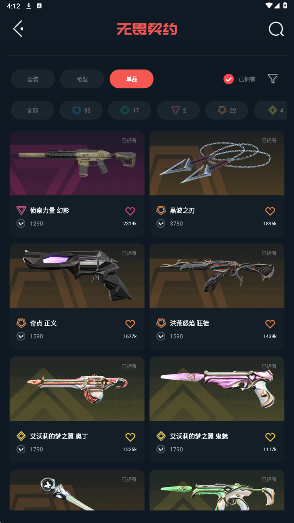
Task: Toggle the 已拥有 owned checkbox
Action: 229,79
